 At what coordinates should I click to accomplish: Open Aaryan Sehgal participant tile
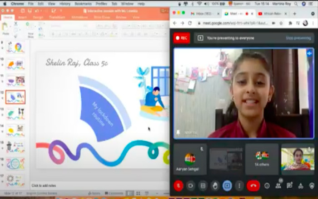[190, 159]
